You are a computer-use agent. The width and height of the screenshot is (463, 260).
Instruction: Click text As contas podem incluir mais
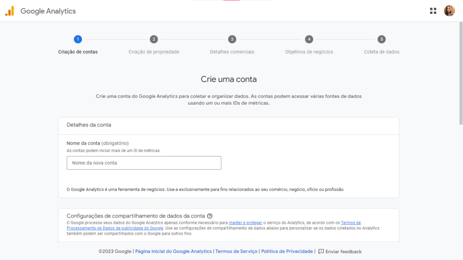(113, 151)
